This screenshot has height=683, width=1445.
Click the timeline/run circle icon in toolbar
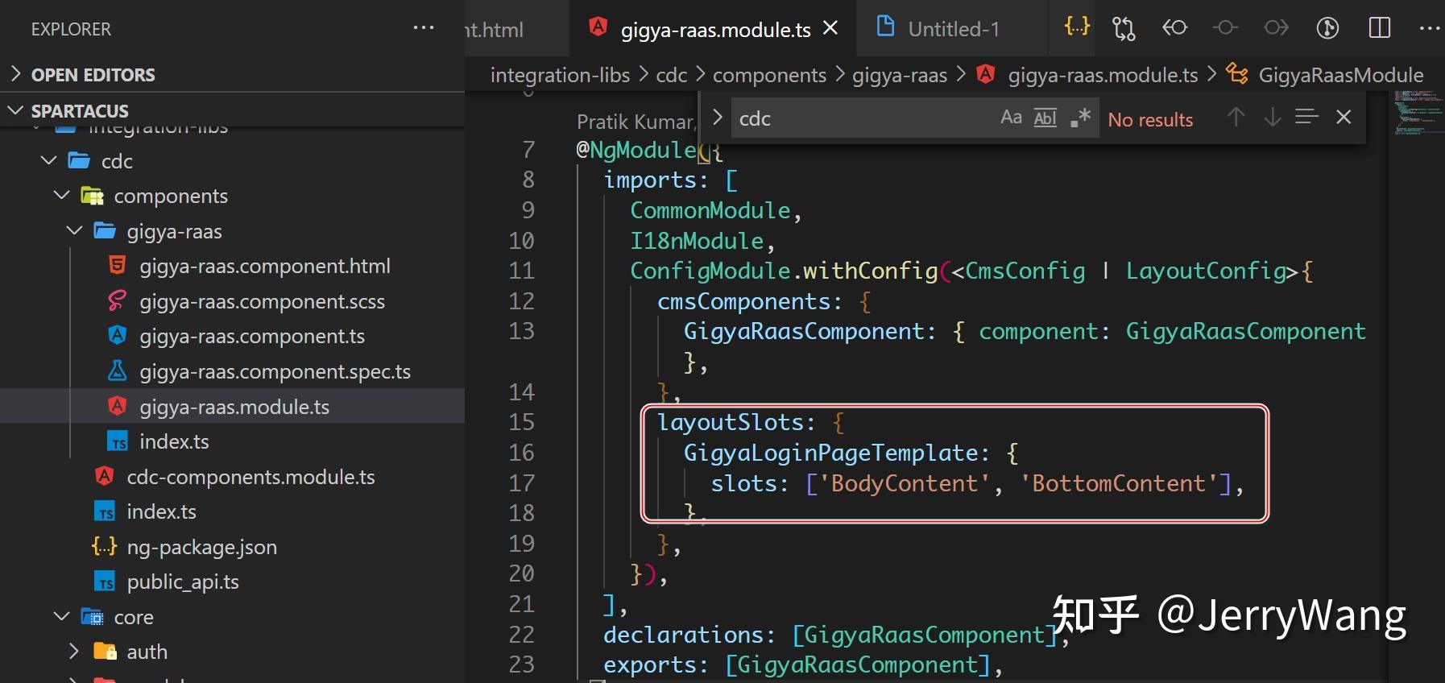pos(1327,28)
